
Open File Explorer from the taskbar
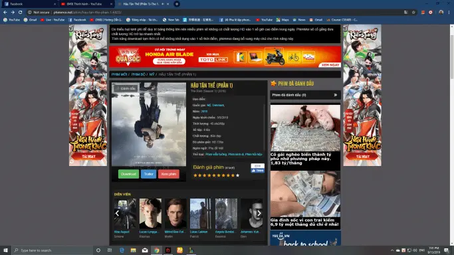click(133, 250)
